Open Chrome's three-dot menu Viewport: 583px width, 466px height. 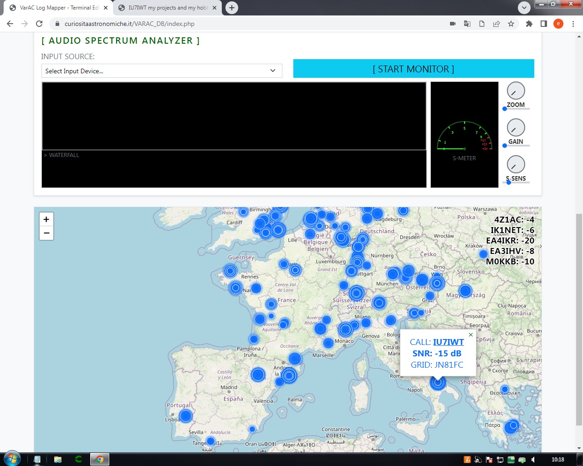[x=573, y=24]
